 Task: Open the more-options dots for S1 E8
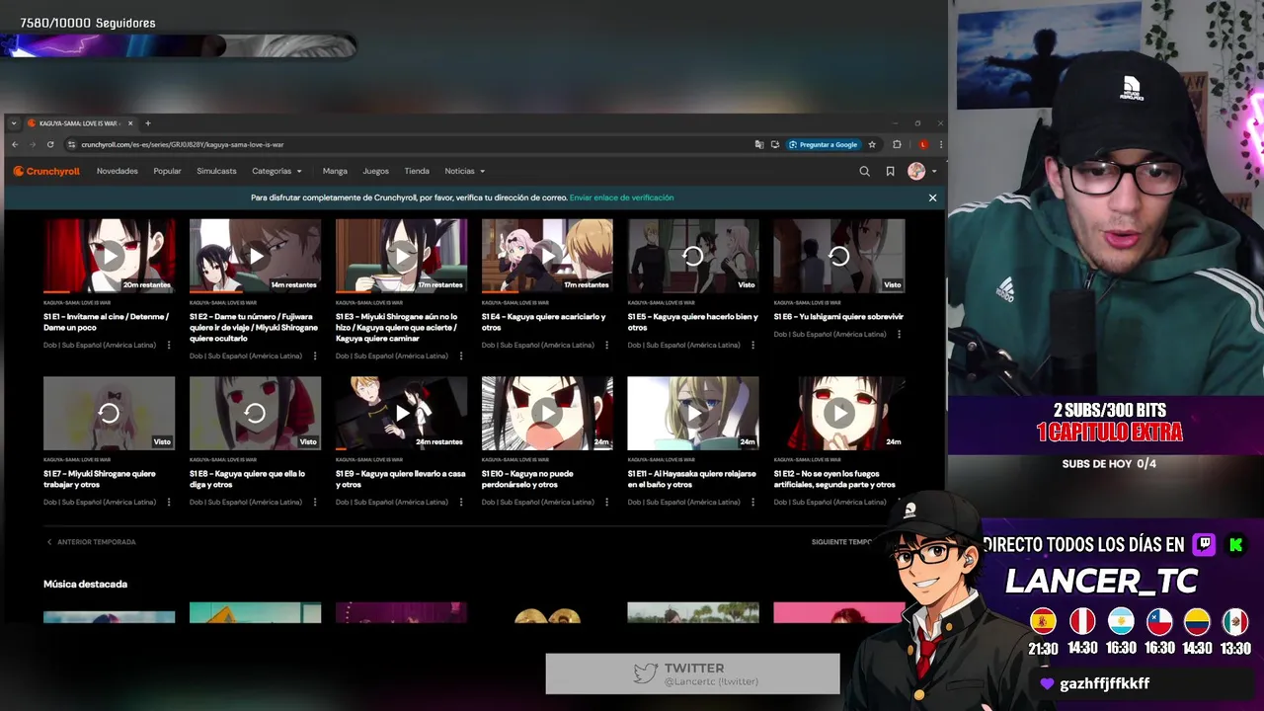click(x=315, y=503)
